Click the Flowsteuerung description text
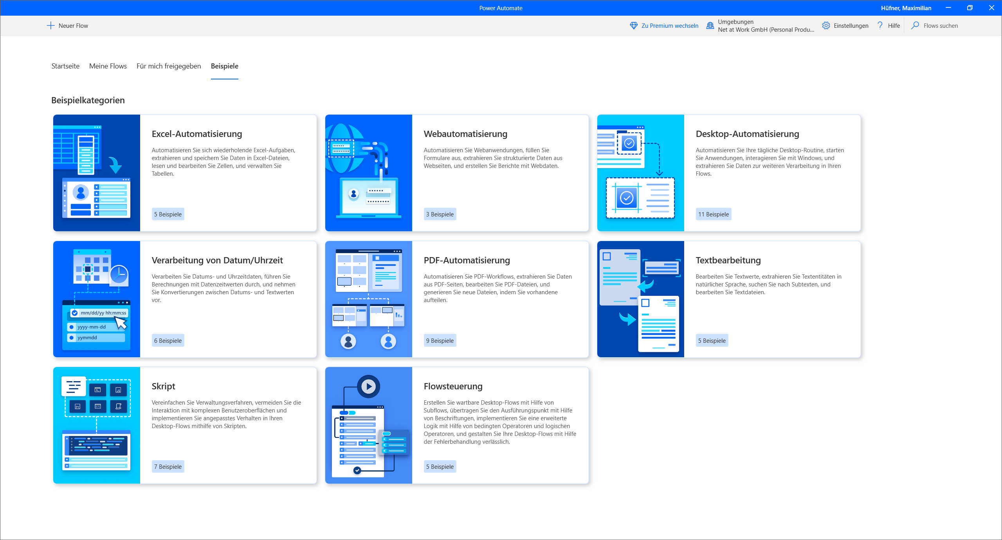 (500, 422)
